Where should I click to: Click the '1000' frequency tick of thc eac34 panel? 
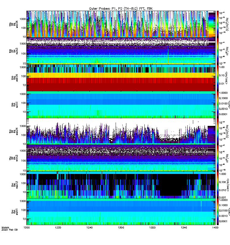tap(23, 126)
